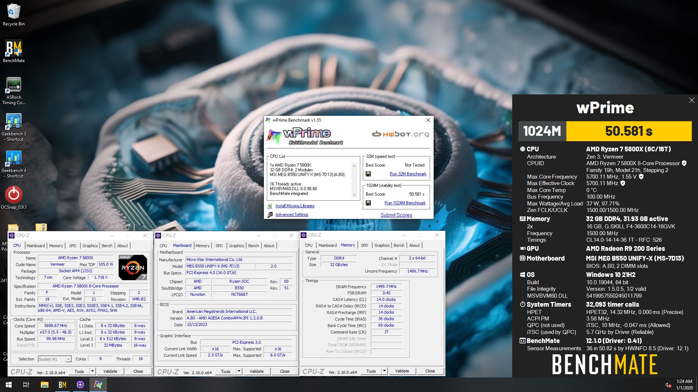Select Bench tab in first CPU-Z window
The height and width of the screenshot is (392, 698).
point(107,246)
